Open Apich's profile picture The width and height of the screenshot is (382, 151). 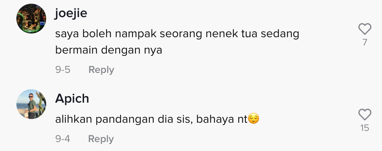[31, 104]
